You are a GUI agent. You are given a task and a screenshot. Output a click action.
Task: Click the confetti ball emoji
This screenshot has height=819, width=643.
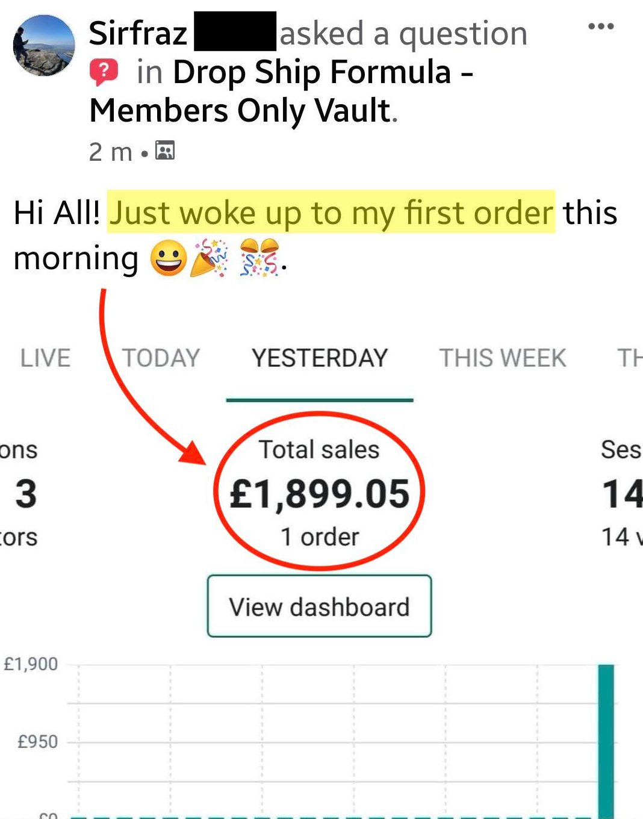coord(259,258)
